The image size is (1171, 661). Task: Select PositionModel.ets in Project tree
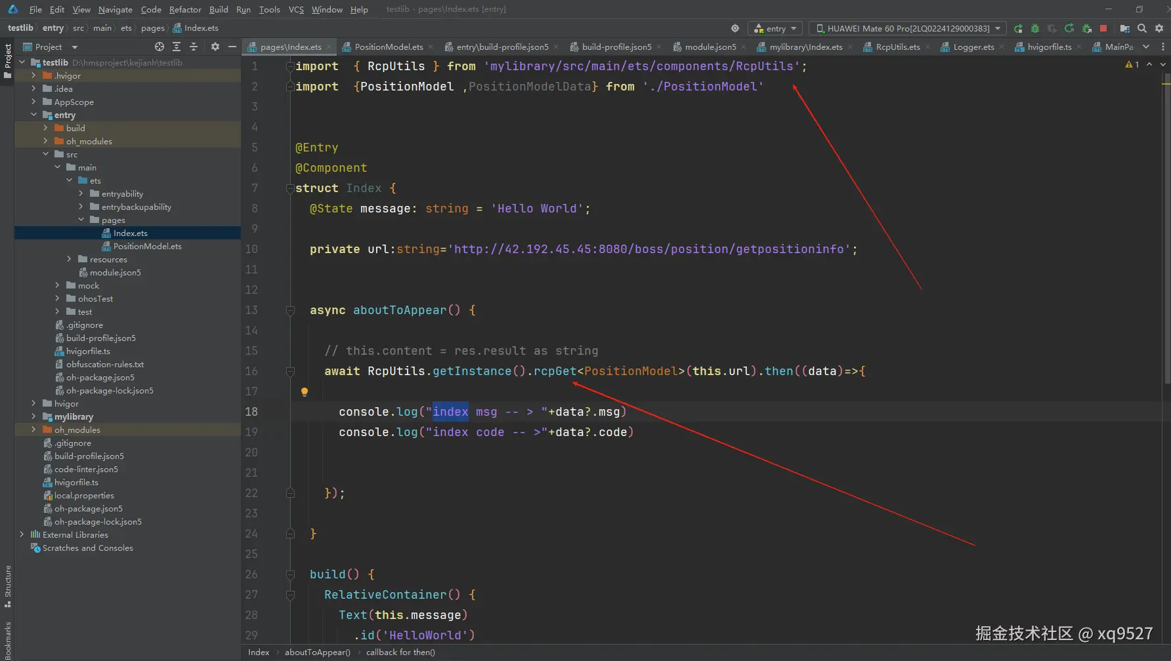pos(147,246)
